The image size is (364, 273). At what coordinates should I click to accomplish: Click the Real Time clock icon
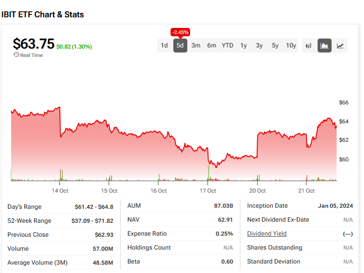[16, 55]
